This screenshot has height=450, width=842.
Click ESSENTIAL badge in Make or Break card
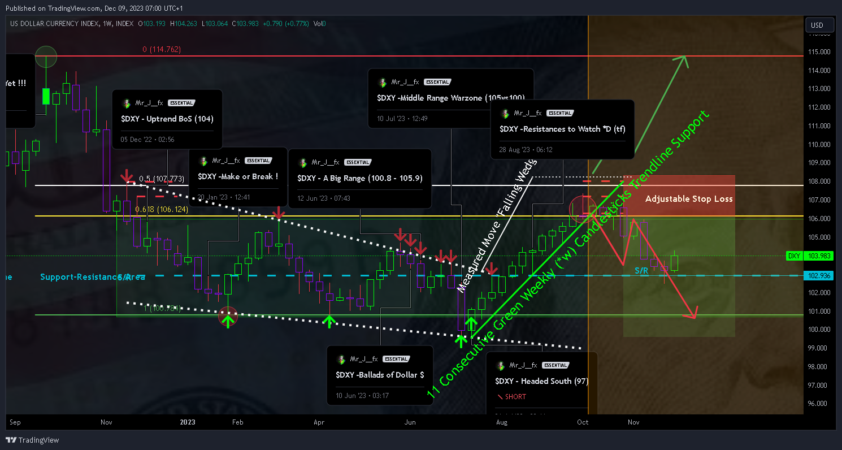pos(259,161)
